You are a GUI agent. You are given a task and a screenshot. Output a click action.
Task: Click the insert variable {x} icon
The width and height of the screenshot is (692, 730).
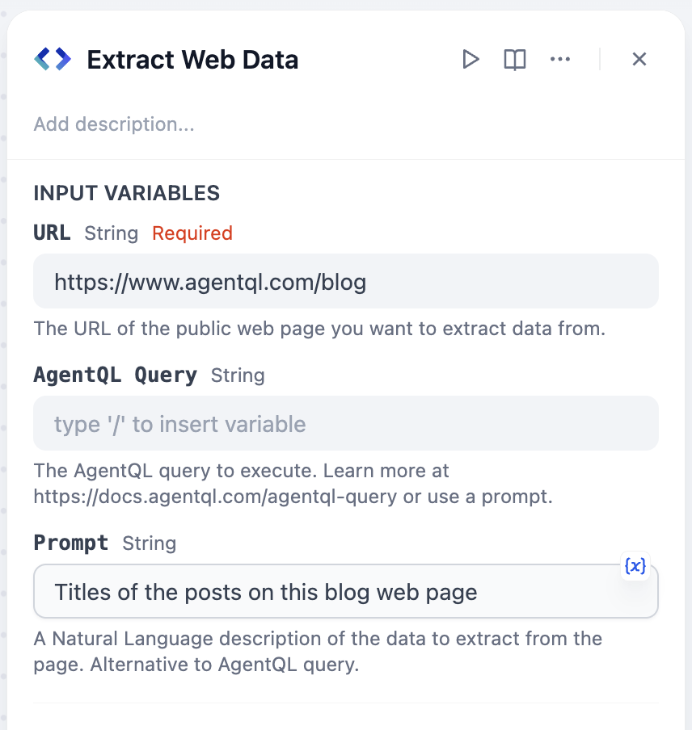(635, 566)
